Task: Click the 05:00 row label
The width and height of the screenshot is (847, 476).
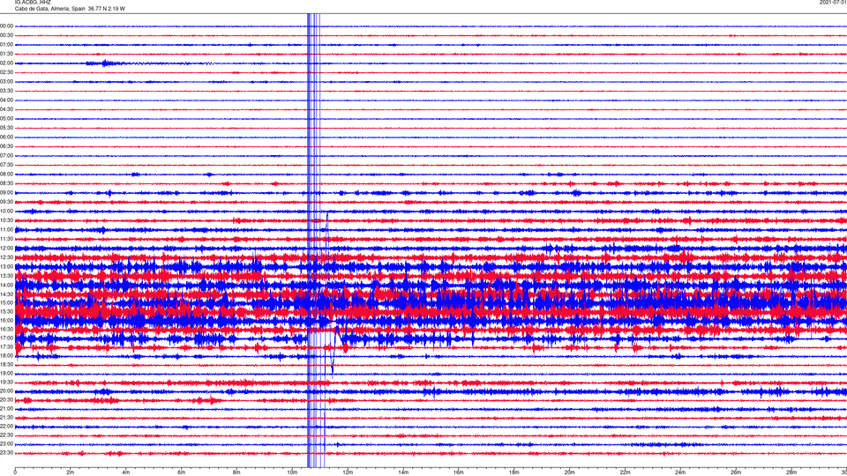Action: click(6, 119)
